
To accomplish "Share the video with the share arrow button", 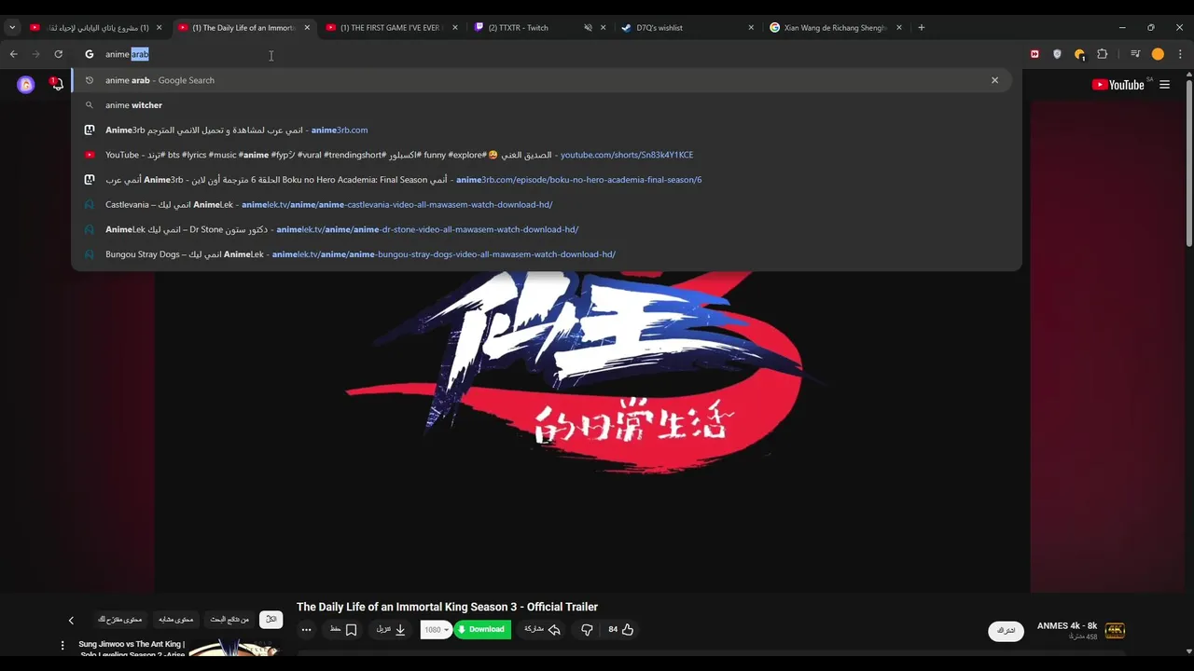I will coord(543,630).
